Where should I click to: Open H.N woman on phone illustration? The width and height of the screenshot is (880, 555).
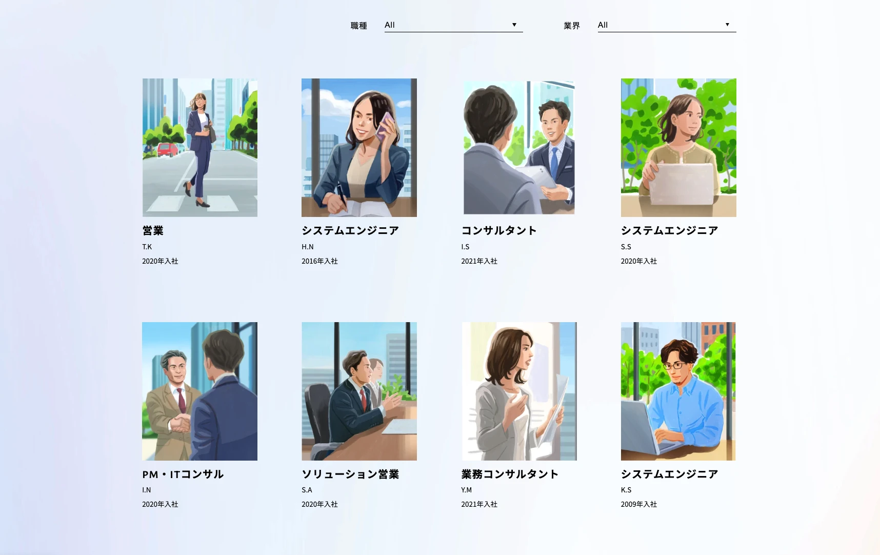pos(359,148)
